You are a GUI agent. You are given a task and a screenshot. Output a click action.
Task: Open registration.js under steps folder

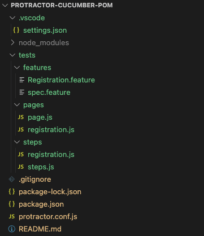(51, 155)
